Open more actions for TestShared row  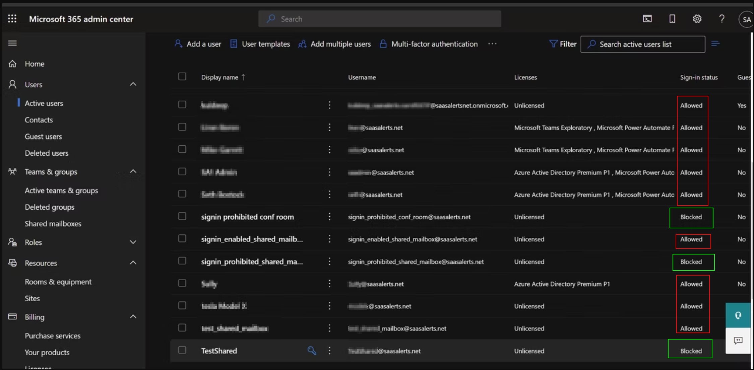329,351
